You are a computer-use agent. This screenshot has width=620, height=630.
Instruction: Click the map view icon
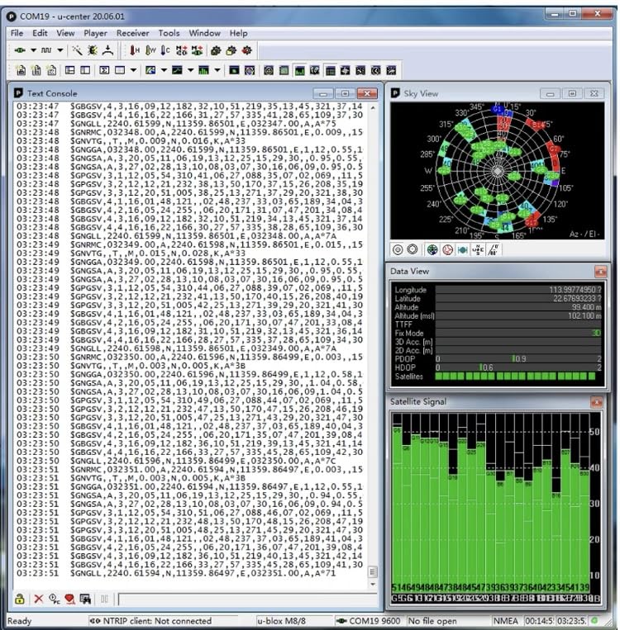(150, 70)
